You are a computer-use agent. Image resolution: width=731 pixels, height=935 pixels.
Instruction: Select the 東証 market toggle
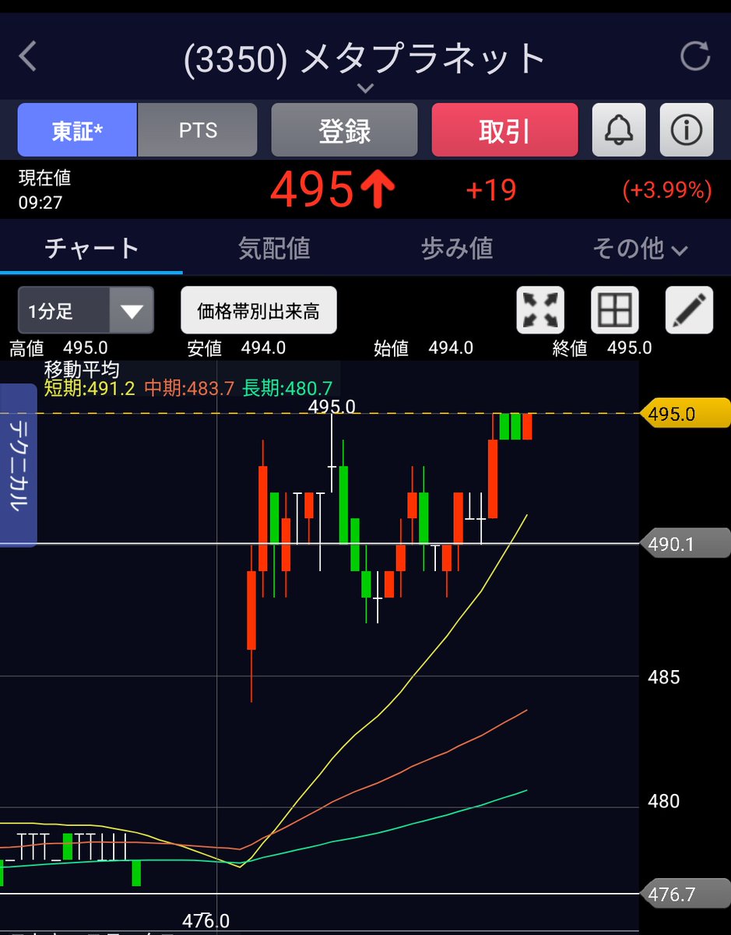[77, 130]
